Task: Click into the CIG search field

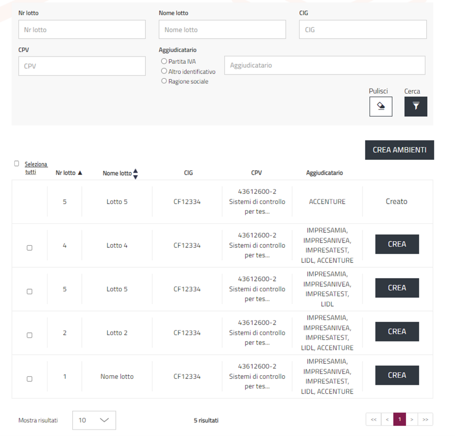Action: (x=363, y=30)
